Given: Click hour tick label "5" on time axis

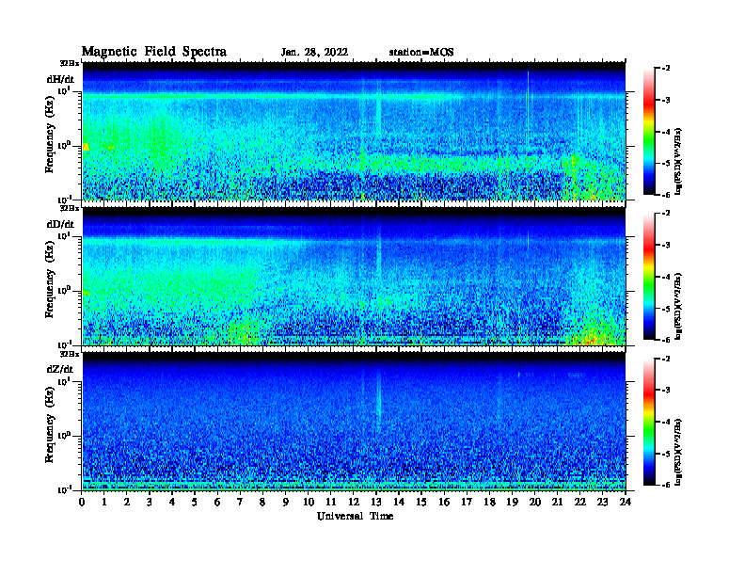Looking at the screenshot, I should pos(195,502).
